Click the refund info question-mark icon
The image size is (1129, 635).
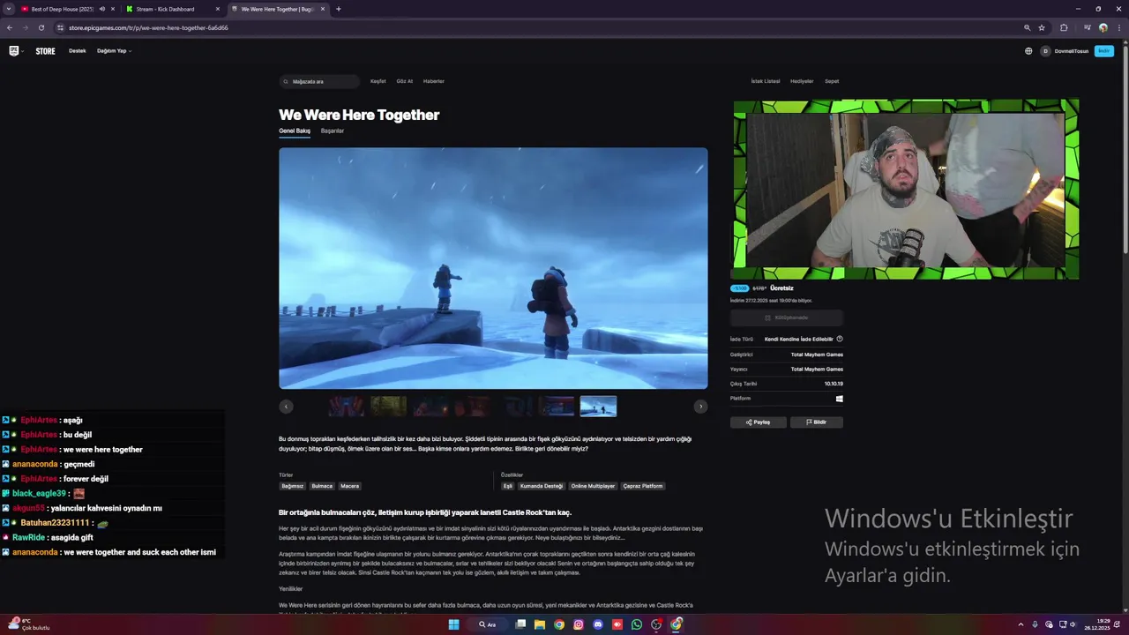tap(840, 339)
